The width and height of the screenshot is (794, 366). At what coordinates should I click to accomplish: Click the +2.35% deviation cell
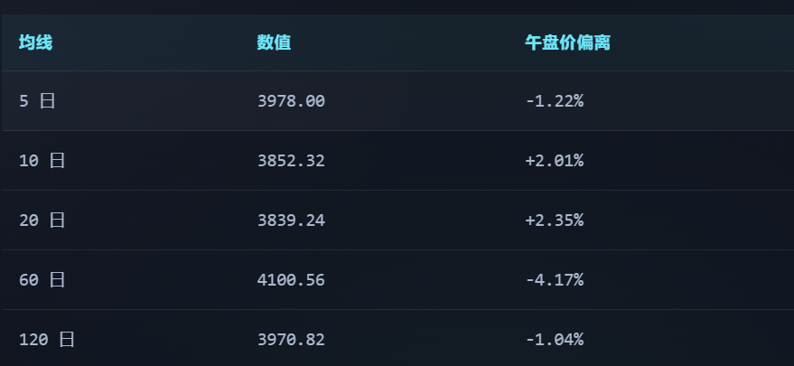[x=555, y=220]
